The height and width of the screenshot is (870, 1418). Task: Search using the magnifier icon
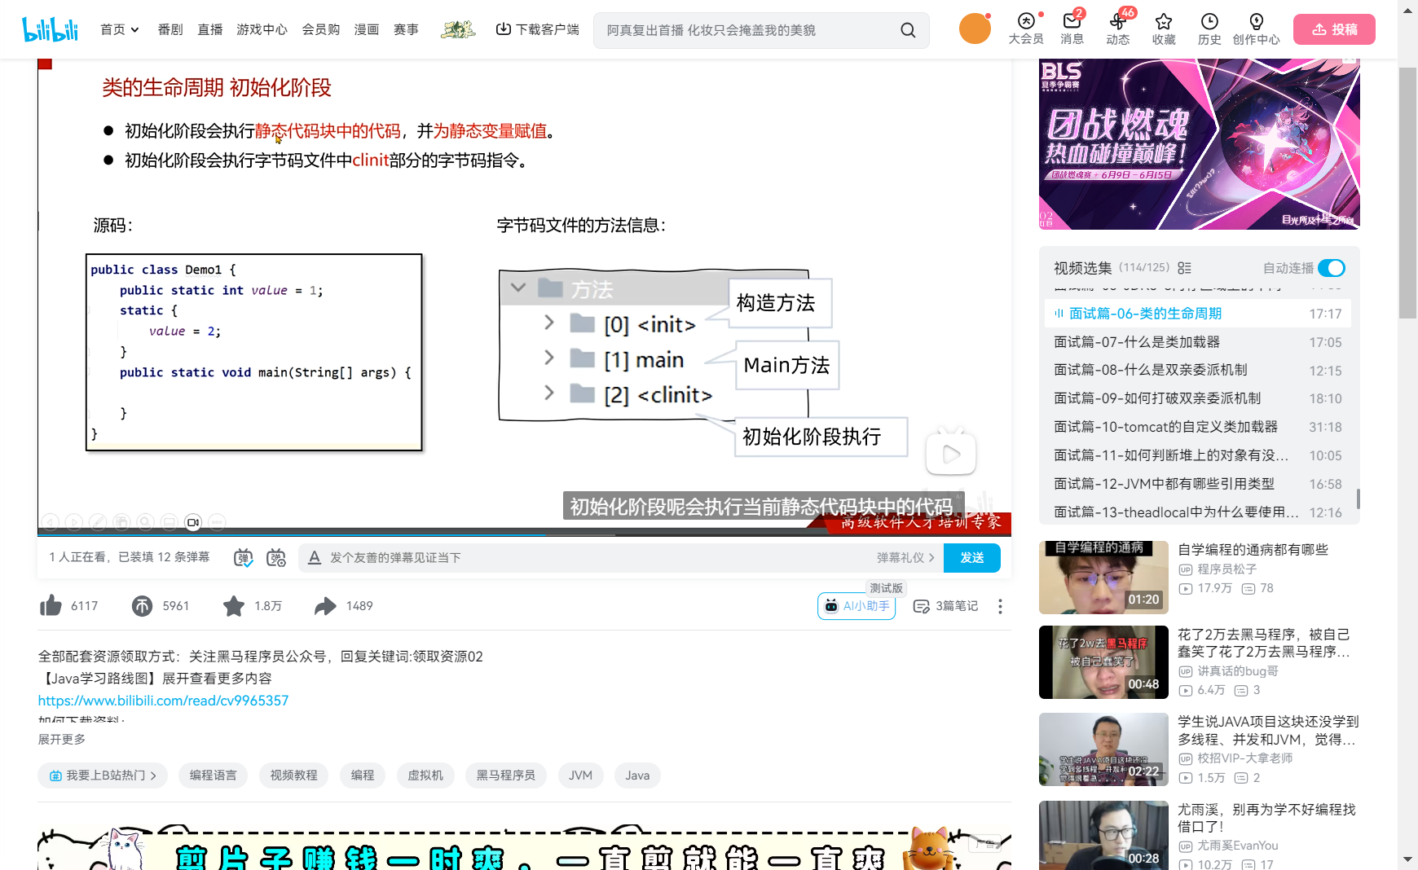click(908, 30)
